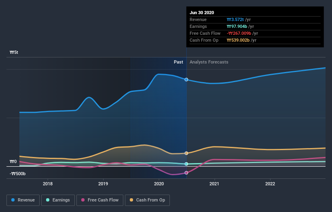Image resolution: width=332 pixels, height=212 pixels.
Task: Click the -₩267.009b free cash flow value
Action: pyautogui.click(x=239, y=33)
